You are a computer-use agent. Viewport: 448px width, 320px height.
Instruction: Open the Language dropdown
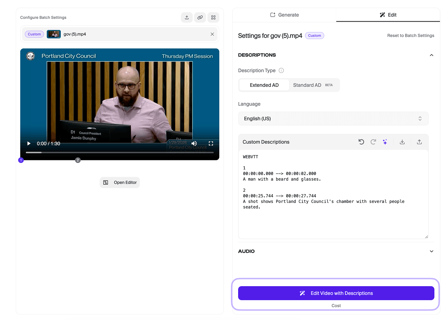(333, 119)
